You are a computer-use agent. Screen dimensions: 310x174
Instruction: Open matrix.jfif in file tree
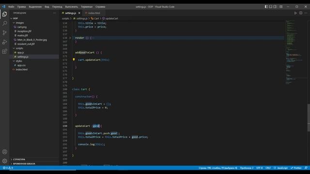[23, 35]
